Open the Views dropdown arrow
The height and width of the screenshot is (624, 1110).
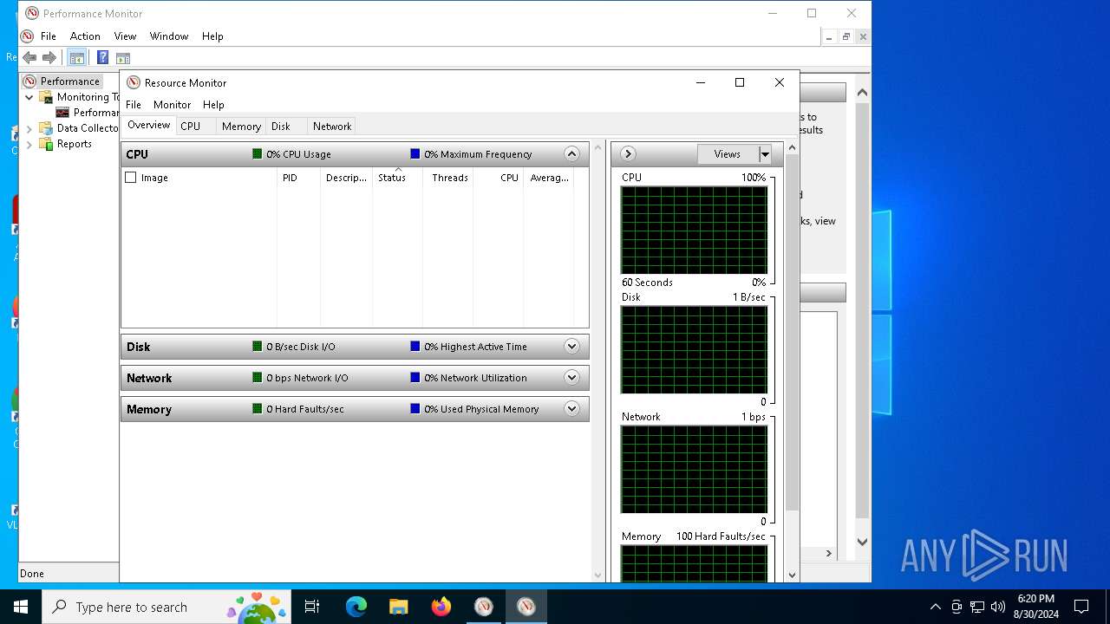[765, 154]
